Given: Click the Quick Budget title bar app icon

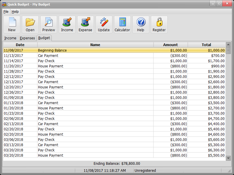Looking at the screenshot, I should pos(4,4).
